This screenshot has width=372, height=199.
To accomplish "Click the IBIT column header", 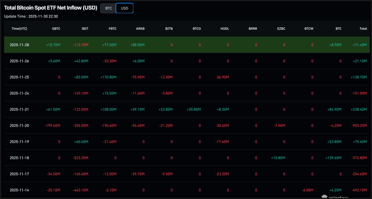I will tap(85, 29).
